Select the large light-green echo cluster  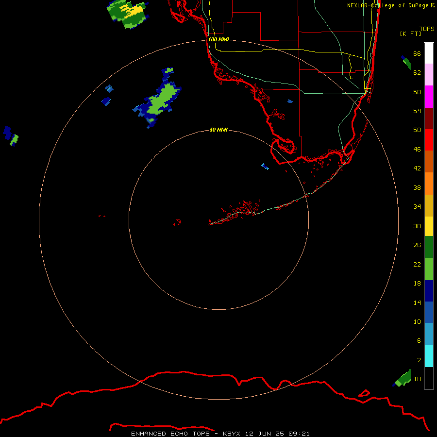coord(158,98)
